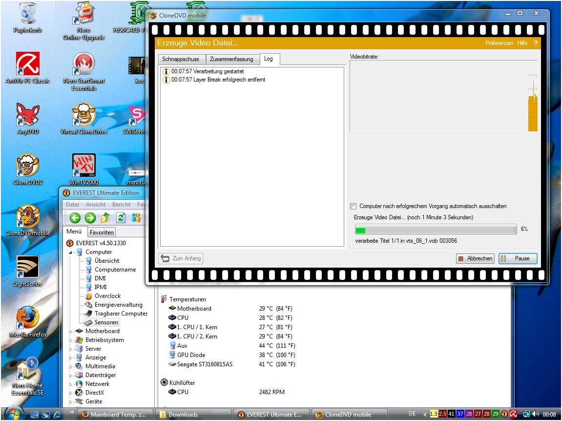The width and height of the screenshot is (562, 421).
Task: Click the Abbrechen button
Action: pyautogui.click(x=475, y=258)
